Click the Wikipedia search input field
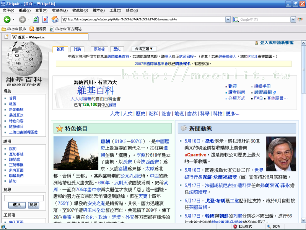Screen dimensions: 306x230 tap(23, 198)
